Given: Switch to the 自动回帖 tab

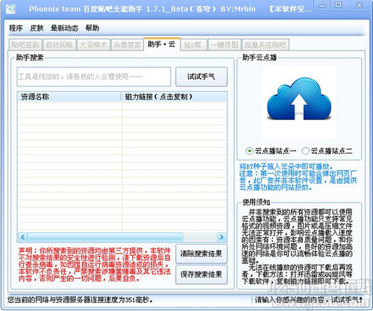Looking at the screenshot, I should [60, 45].
